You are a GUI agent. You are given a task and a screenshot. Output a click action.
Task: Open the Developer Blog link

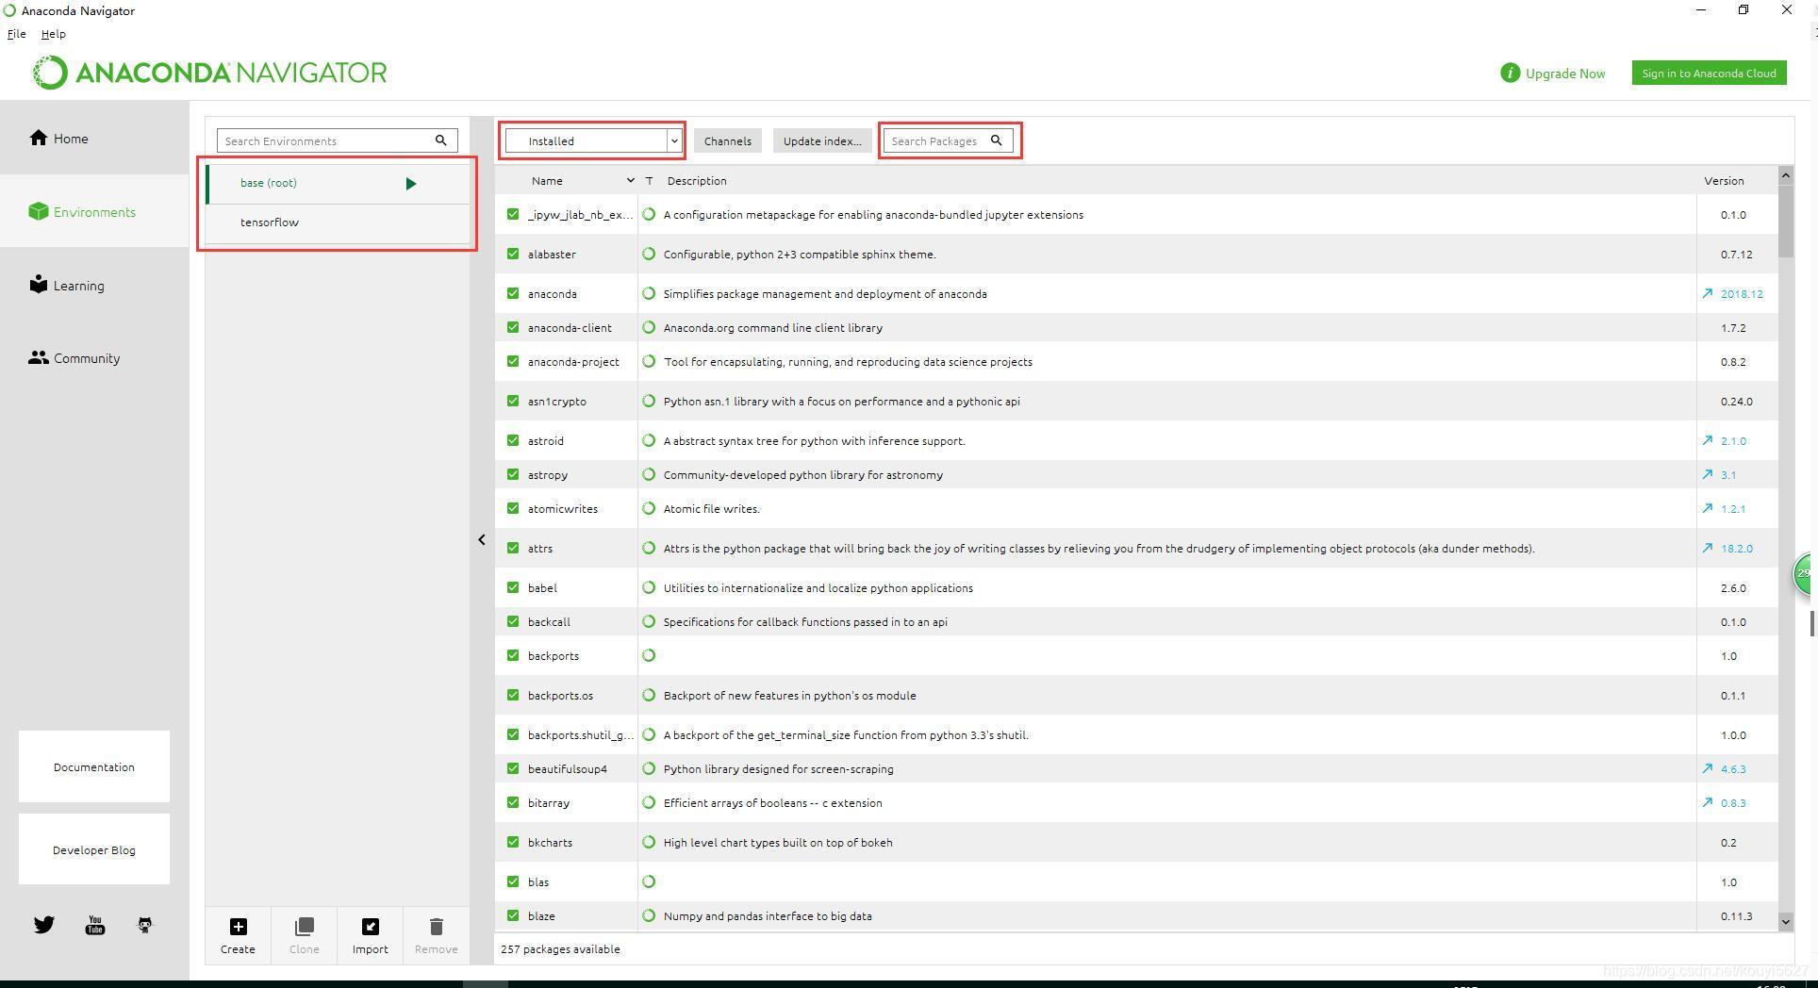click(x=94, y=849)
